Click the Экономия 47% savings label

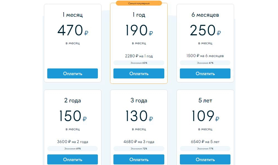click(x=205, y=63)
